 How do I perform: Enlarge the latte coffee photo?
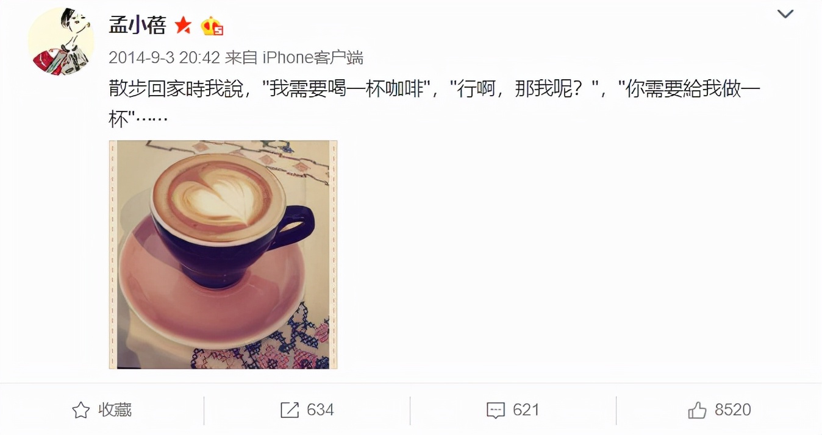point(223,255)
